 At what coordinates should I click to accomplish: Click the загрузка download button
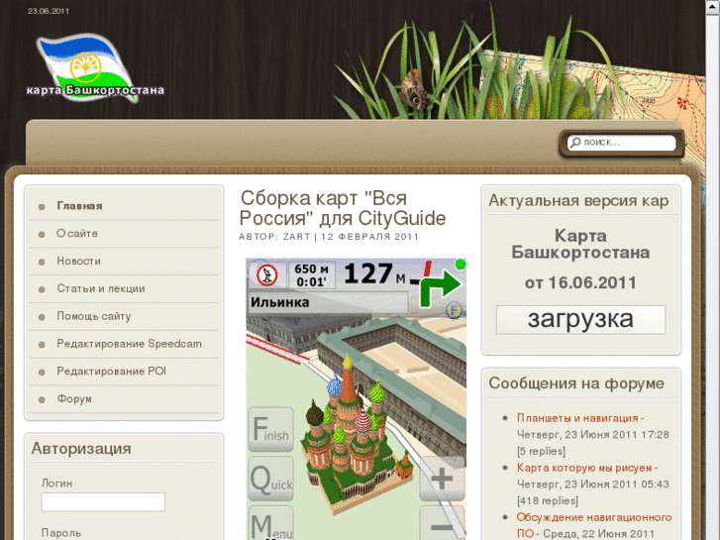pos(580,319)
